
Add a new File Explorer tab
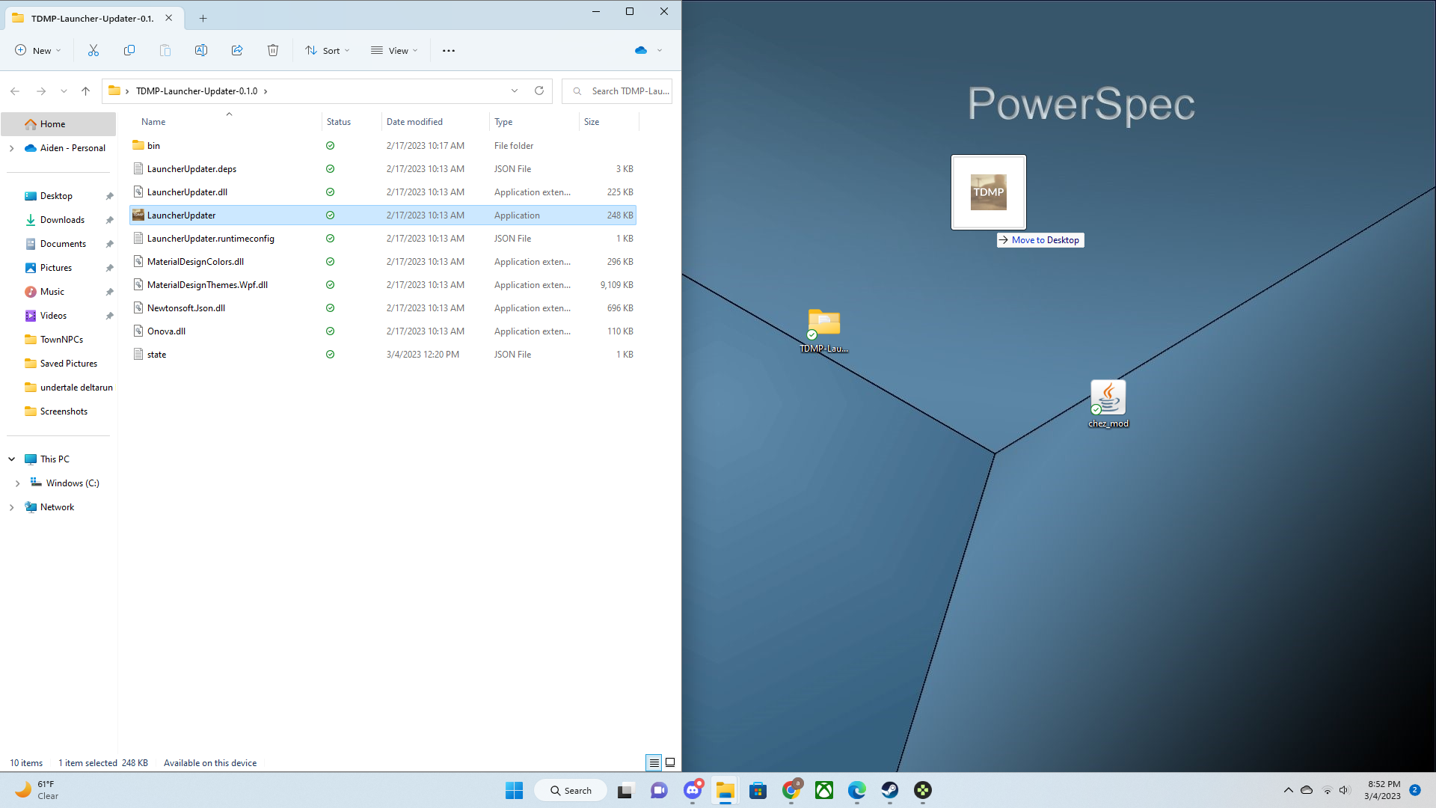click(x=203, y=18)
